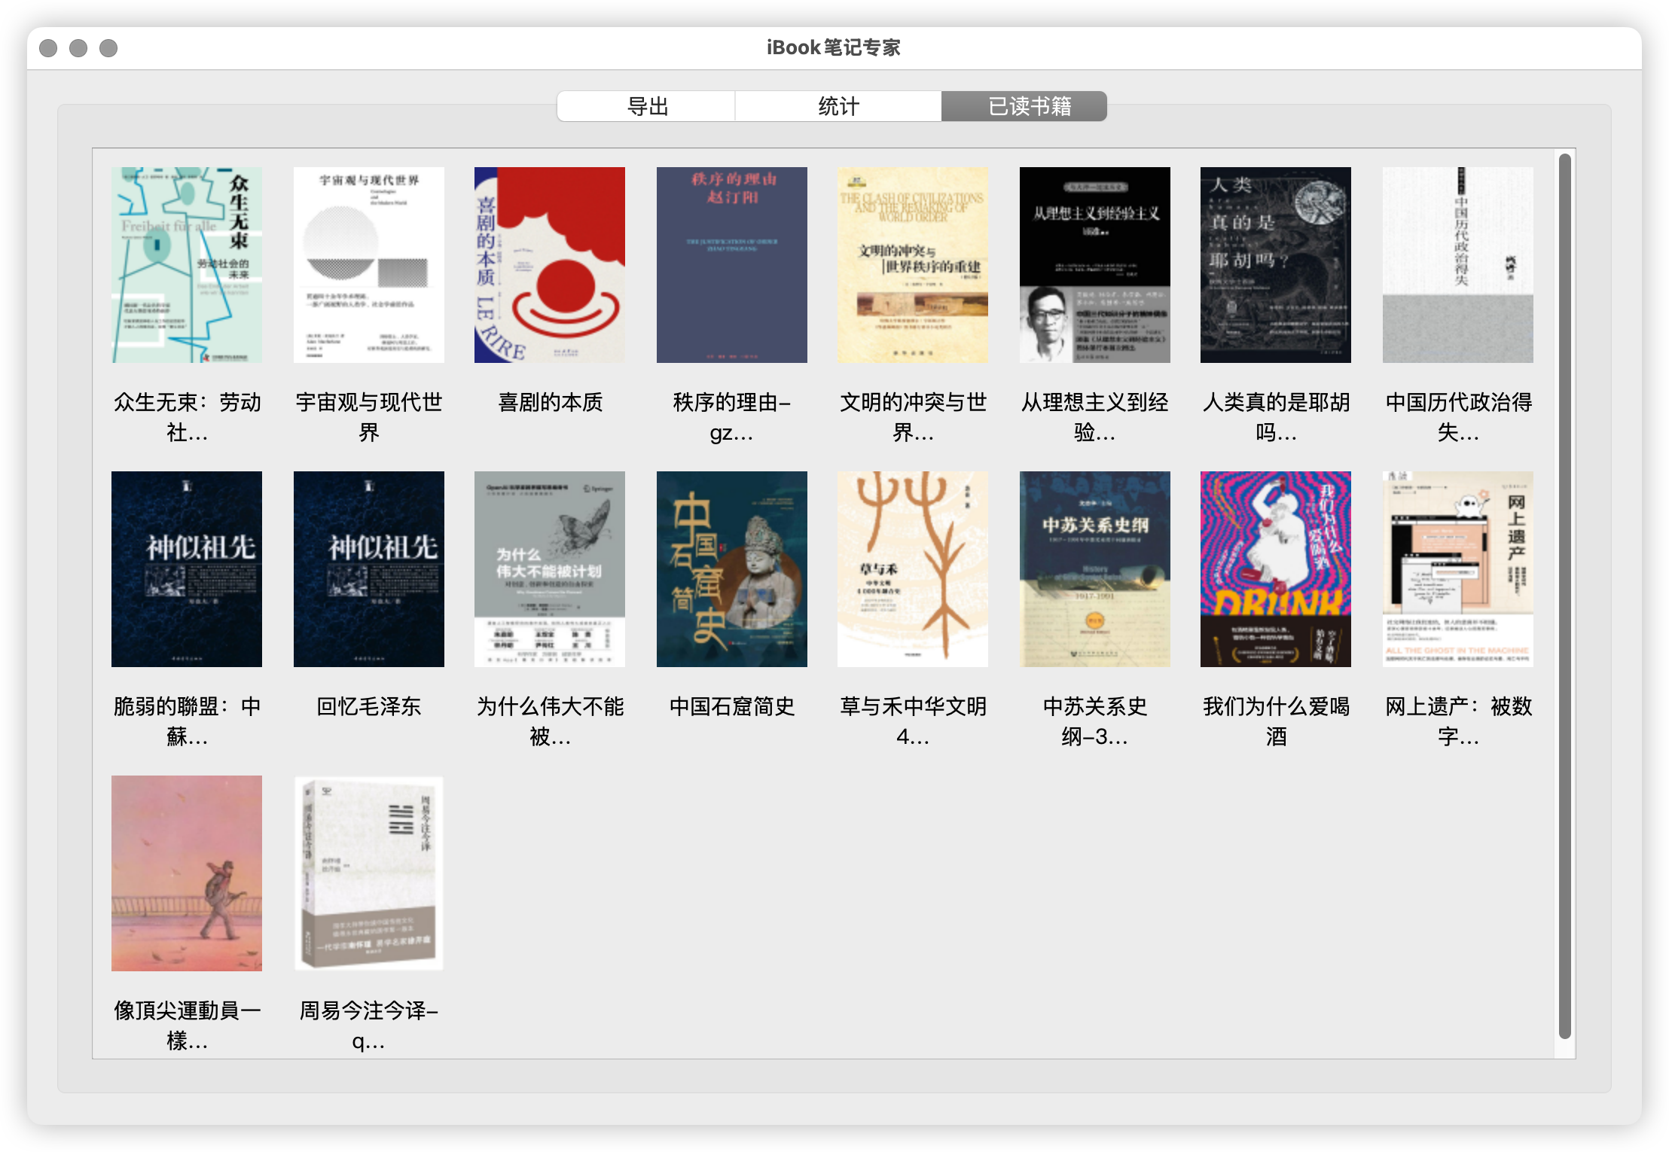Click the vertical scrollbar of book grid
This screenshot has width=1669, height=1152.
pos(1565,595)
